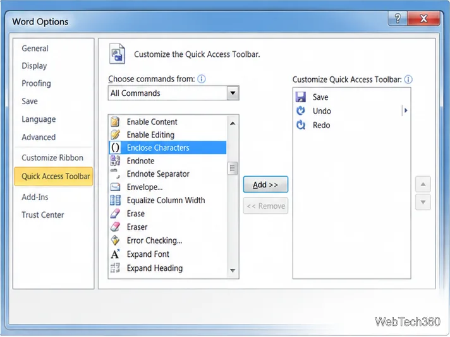Click the Eraser command icon

(115, 227)
